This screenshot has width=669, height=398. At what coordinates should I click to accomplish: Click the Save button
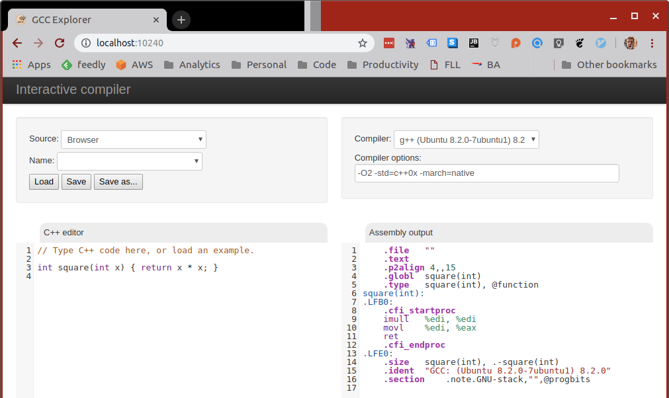pyautogui.click(x=76, y=182)
